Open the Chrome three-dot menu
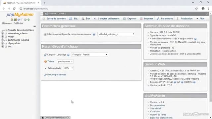This screenshot has width=212, height=119. tap(208, 9)
